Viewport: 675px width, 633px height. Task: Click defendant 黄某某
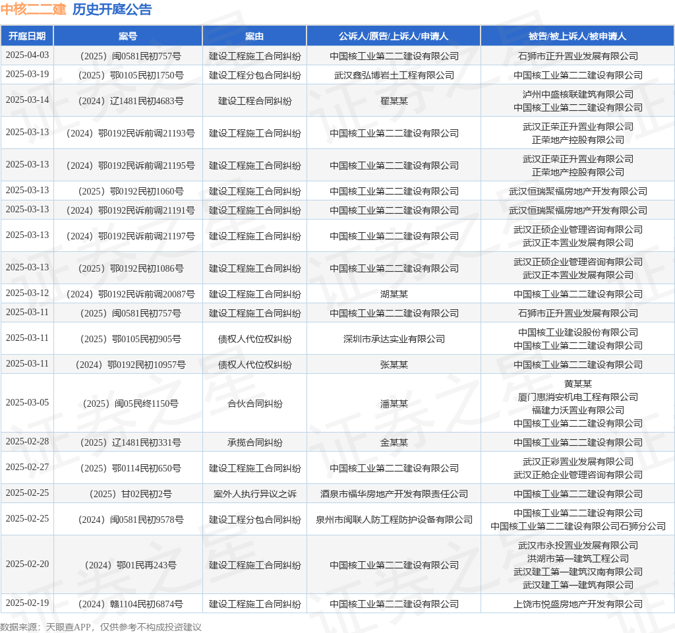577,384
